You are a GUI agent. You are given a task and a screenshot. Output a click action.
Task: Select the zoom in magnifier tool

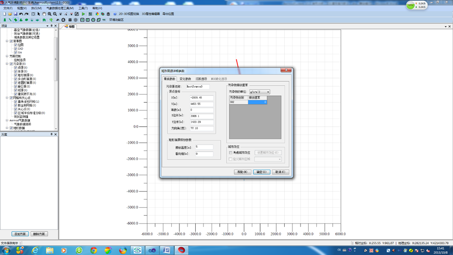[50, 14]
